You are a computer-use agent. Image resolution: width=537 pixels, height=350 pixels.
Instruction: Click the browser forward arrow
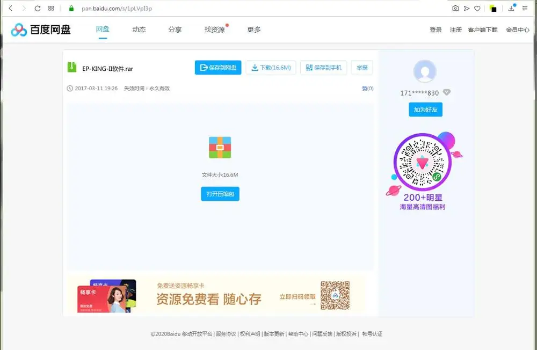click(24, 8)
